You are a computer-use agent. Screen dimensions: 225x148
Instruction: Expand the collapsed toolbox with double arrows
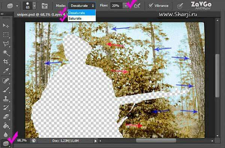(x=2, y=14)
